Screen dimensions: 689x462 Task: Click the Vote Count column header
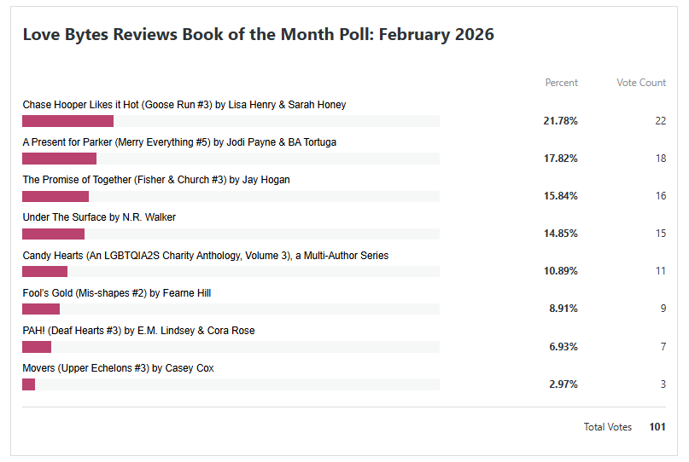tap(641, 83)
